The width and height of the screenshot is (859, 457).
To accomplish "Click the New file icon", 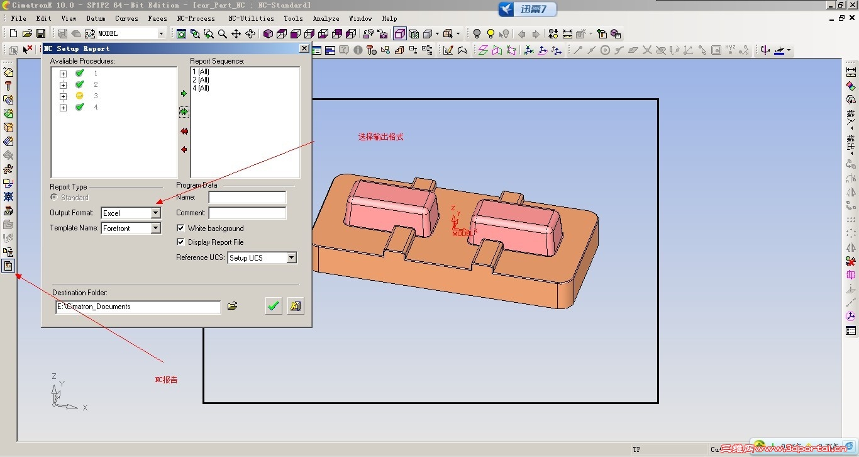I will click(x=13, y=33).
